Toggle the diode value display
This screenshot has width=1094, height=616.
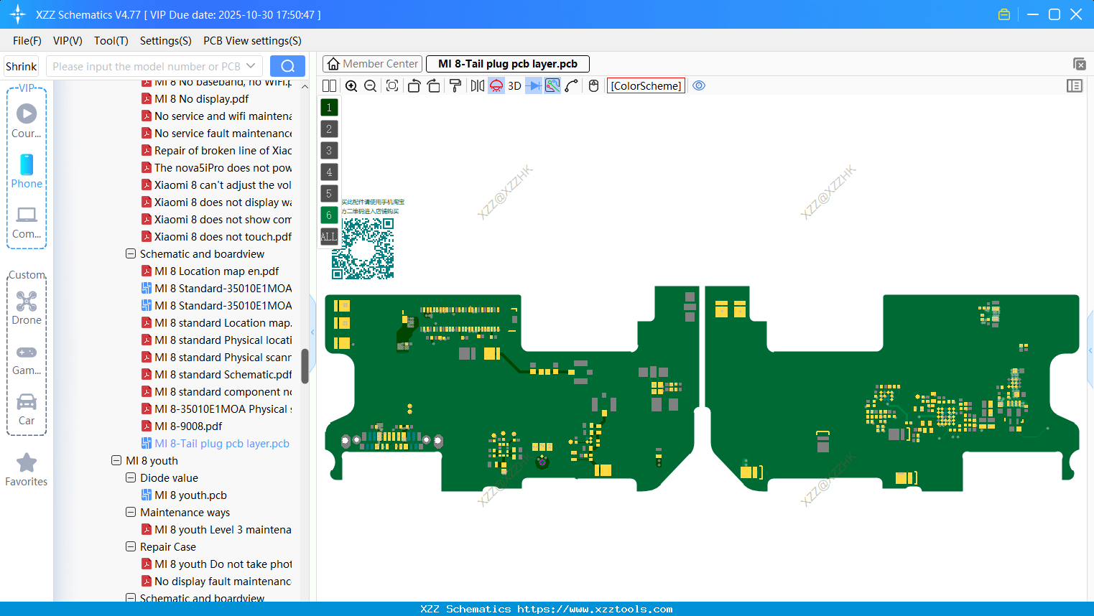coord(534,86)
